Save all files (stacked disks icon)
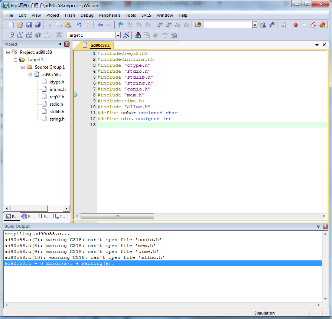This screenshot has height=319, width=332. coord(38,25)
